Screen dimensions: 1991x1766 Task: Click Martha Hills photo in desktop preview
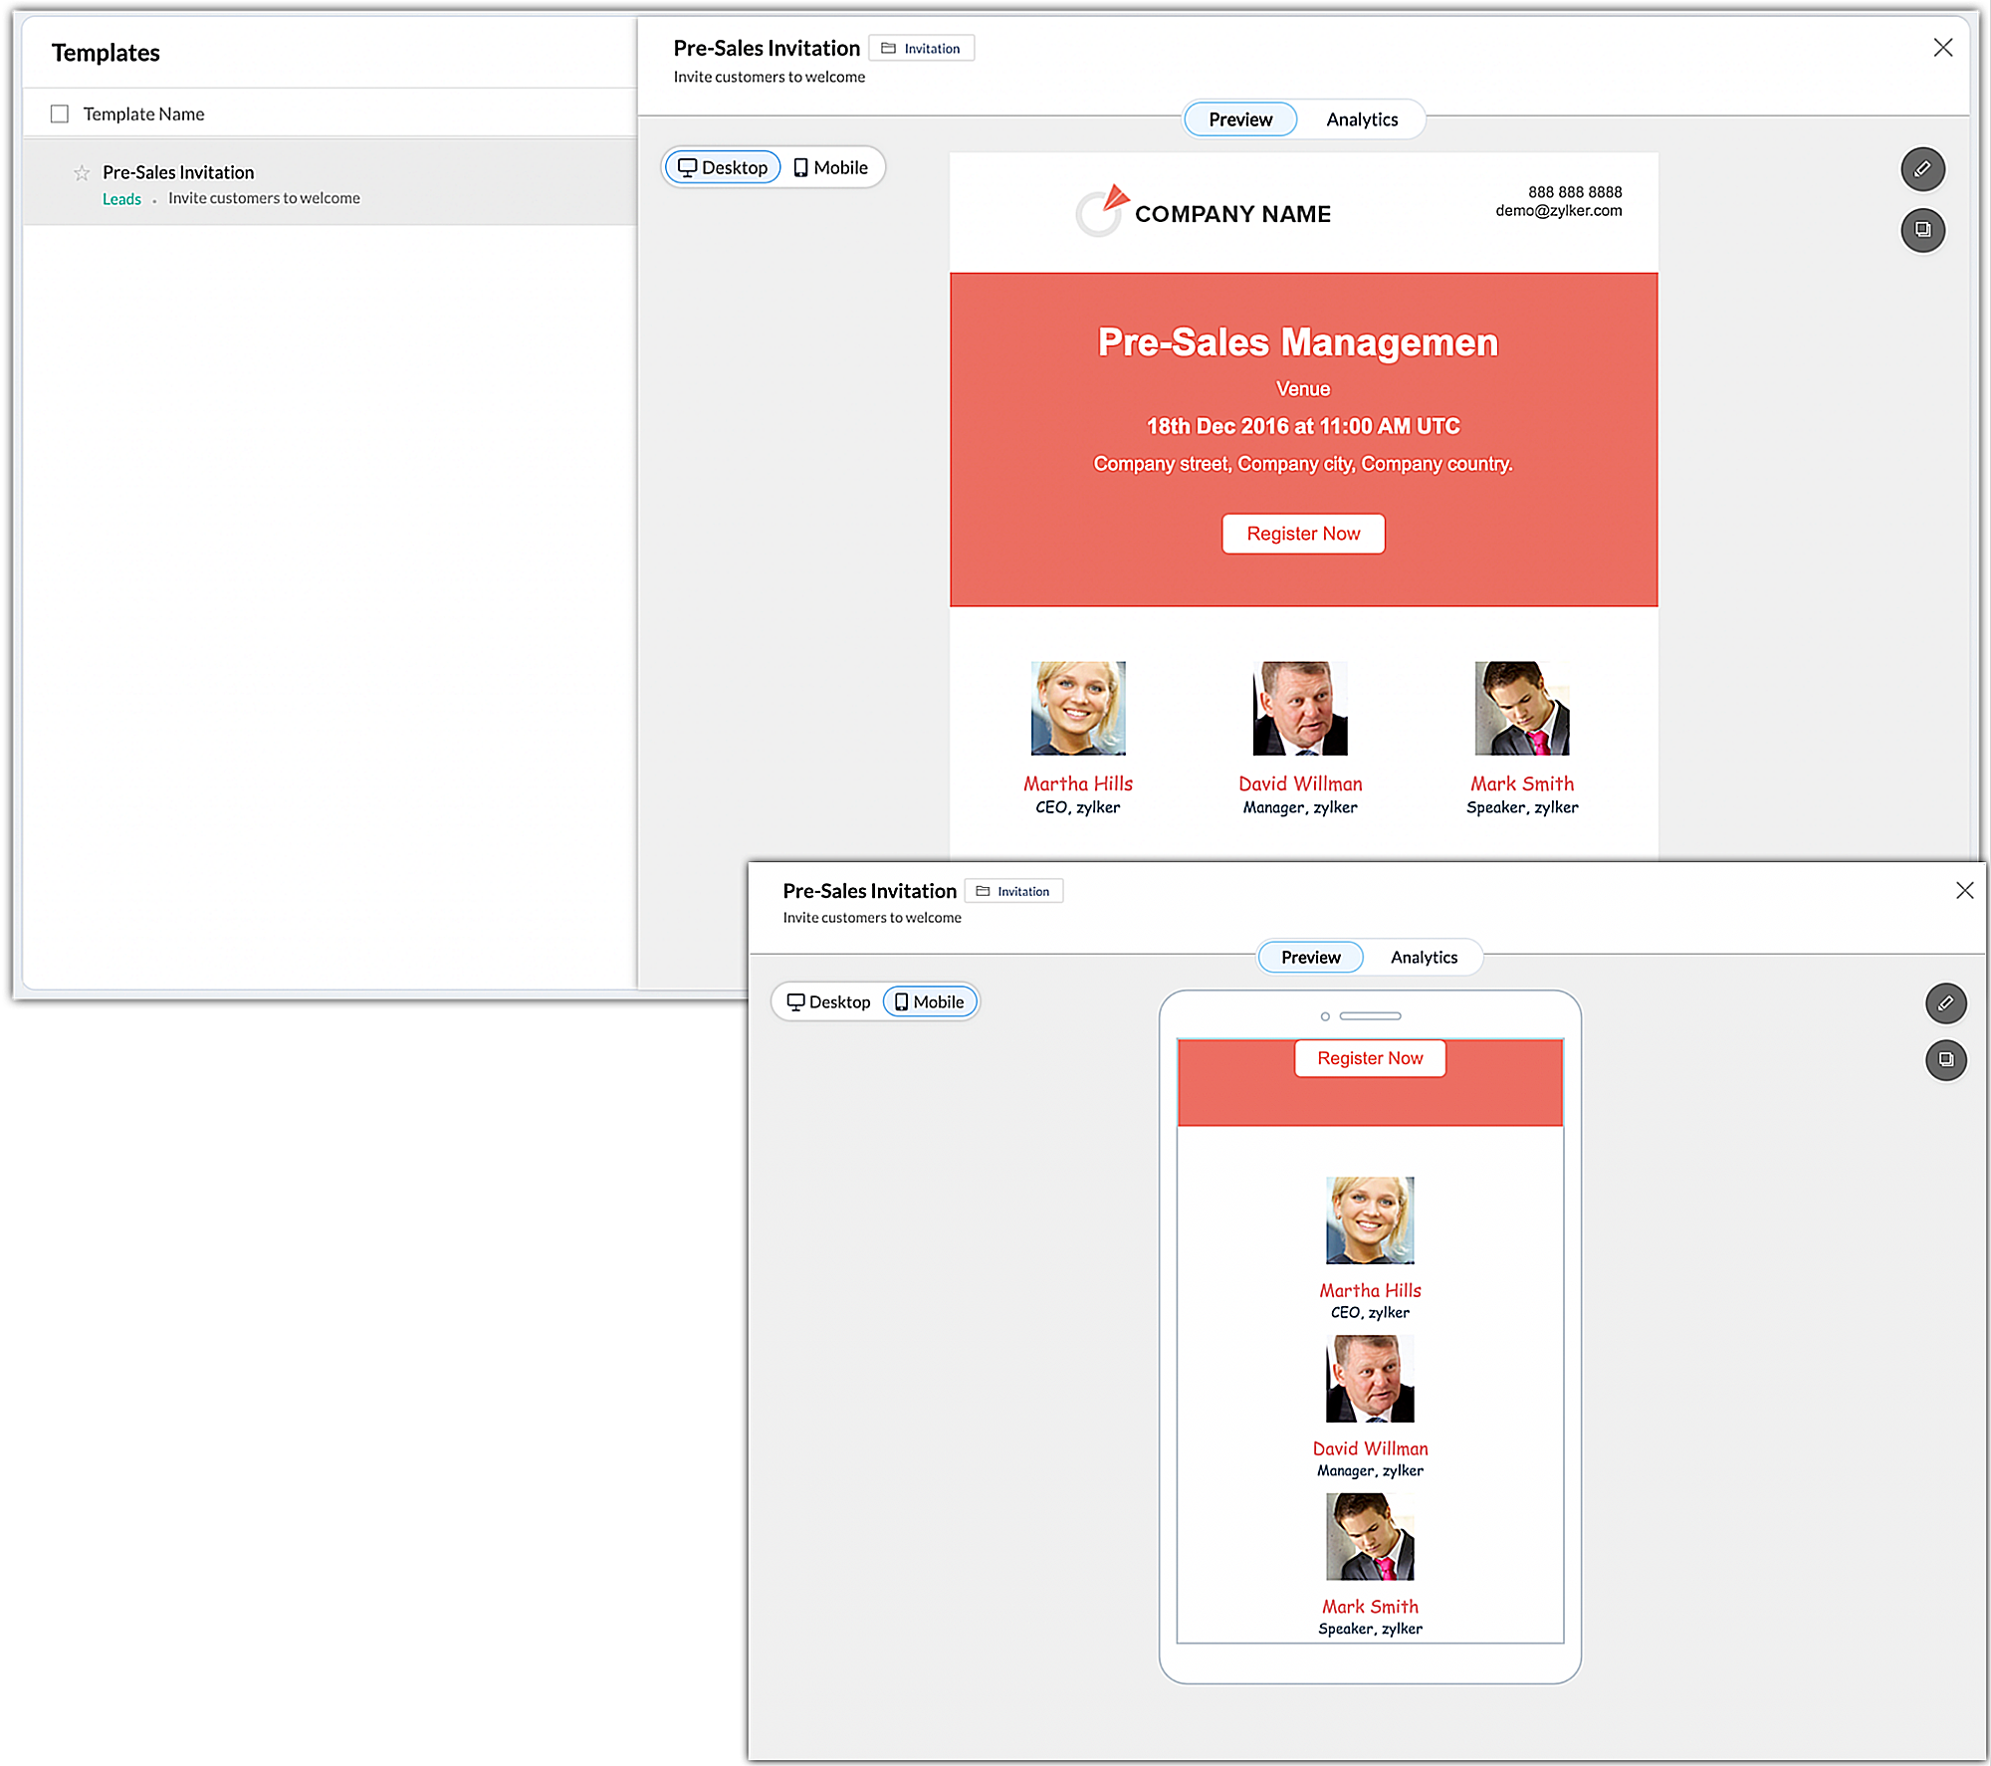click(x=1078, y=709)
